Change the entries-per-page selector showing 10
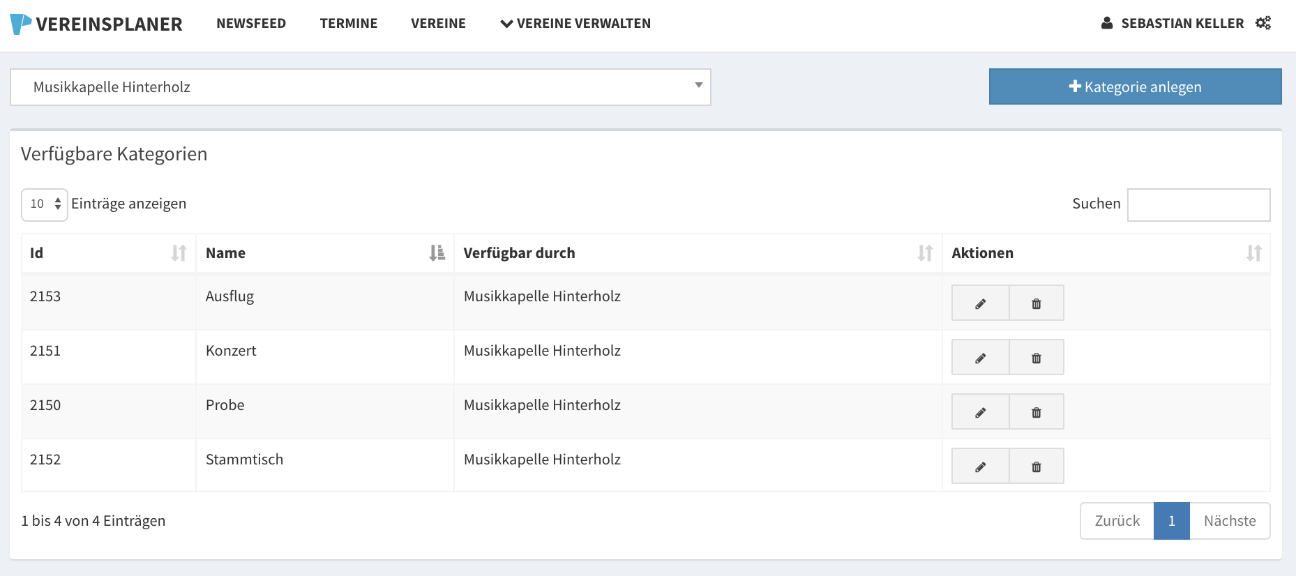Screen dimensions: 1296x576 45,204
